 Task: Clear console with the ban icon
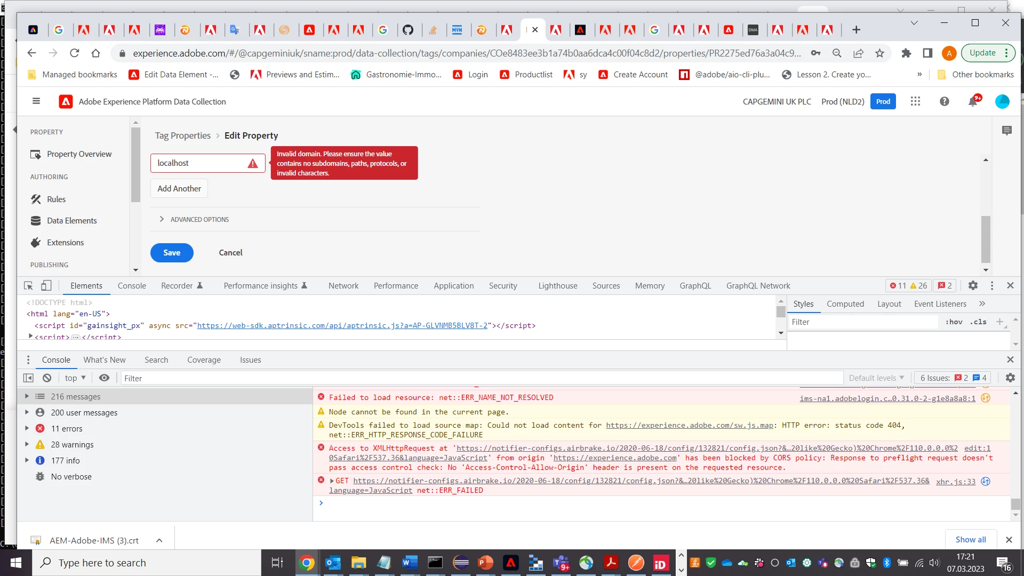point(47,378)
